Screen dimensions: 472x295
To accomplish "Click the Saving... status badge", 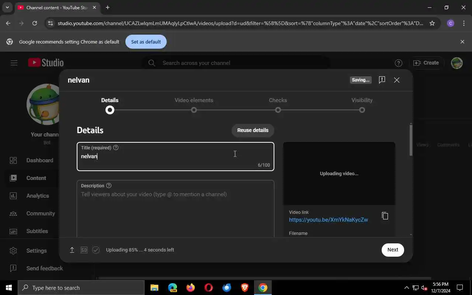I will click(361, 80).
